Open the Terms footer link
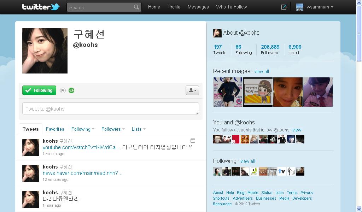 pyautogui.click(x=292, y=193)
